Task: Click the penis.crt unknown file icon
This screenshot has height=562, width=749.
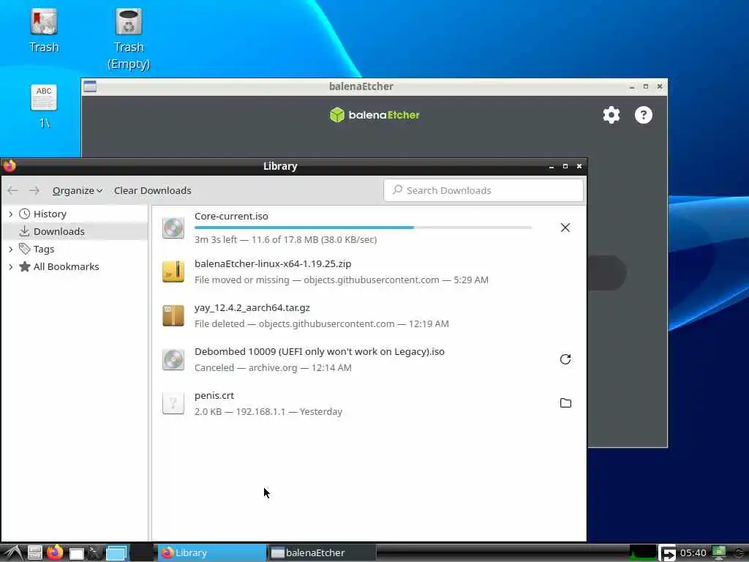Action: tap(173, 404)
